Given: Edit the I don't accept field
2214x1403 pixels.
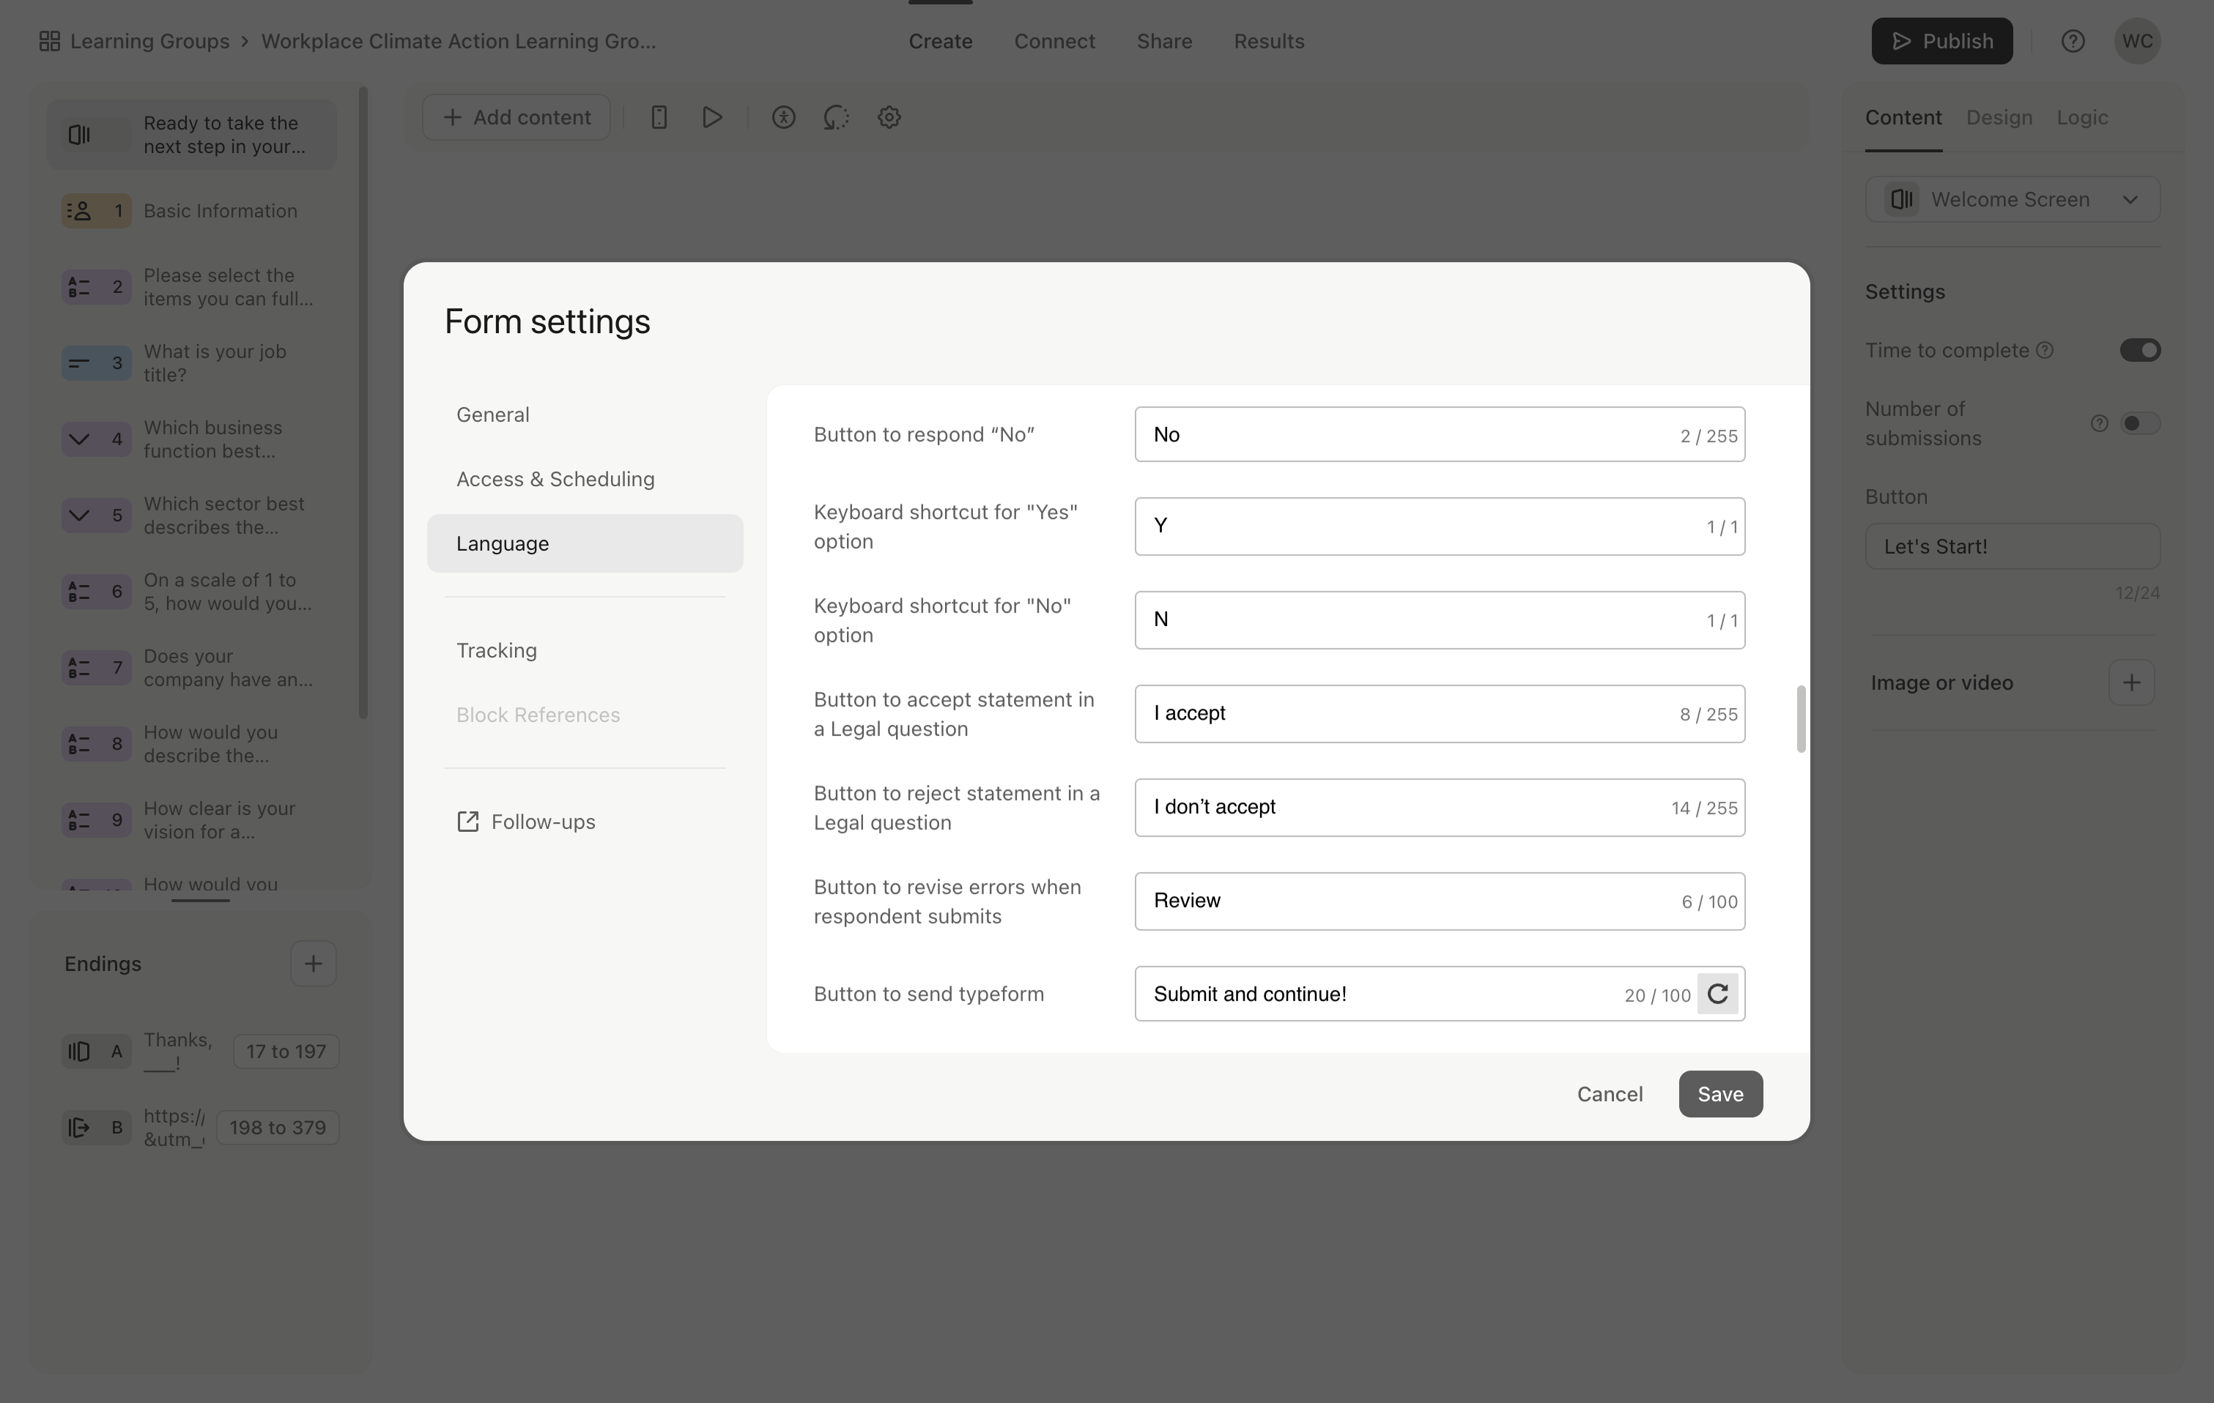Looking at the screenshot, I should click(x=1440, y=808).
